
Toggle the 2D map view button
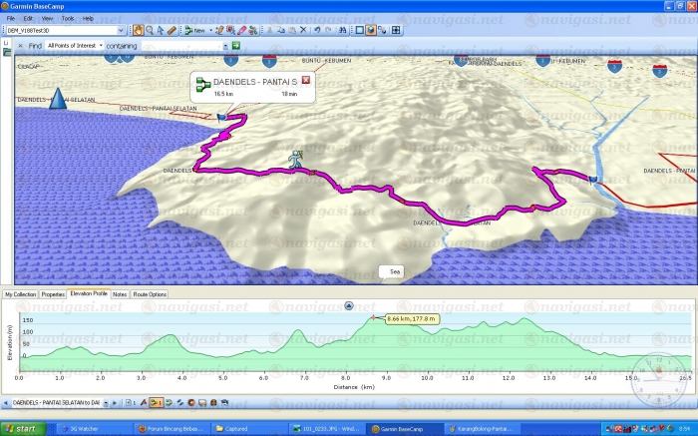tap(358, 31)
